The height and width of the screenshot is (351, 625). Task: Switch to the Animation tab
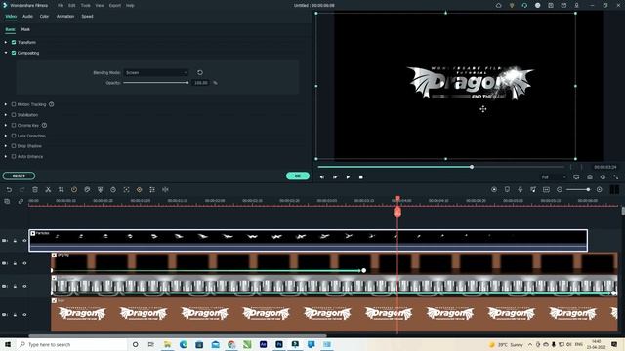click(65, 17)
